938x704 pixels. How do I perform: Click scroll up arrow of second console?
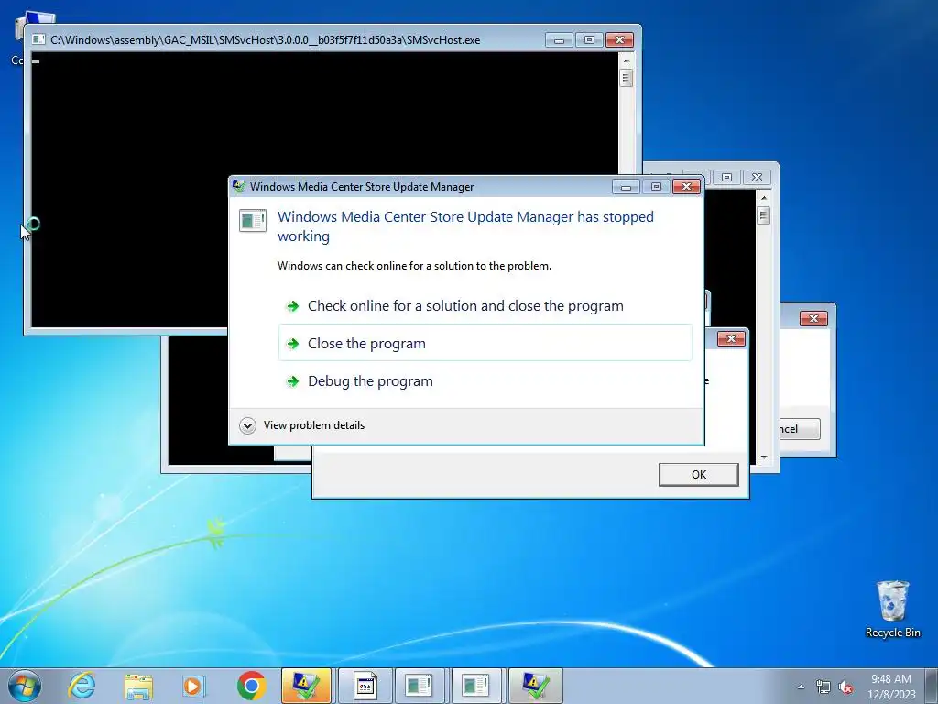pos(763,198)
